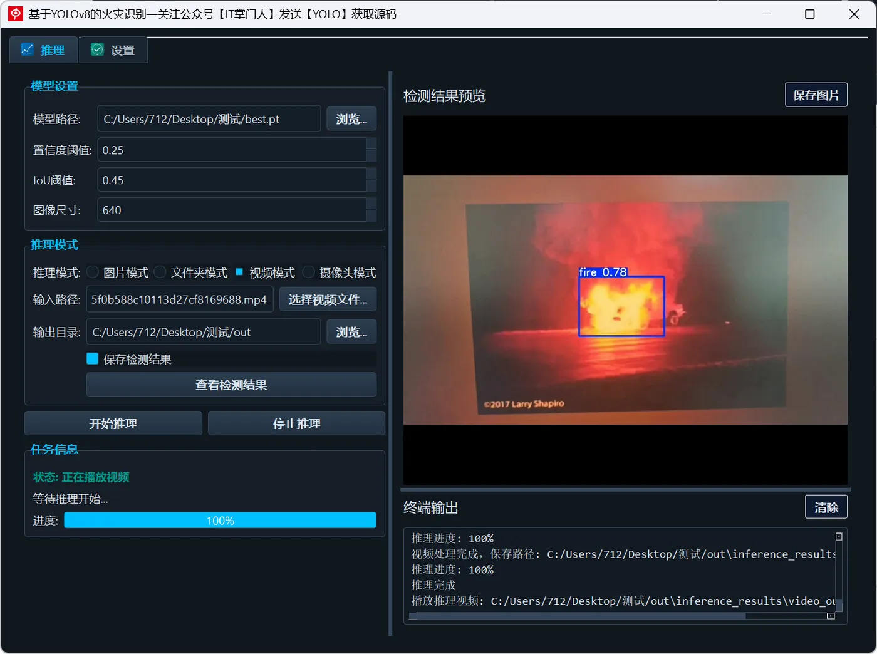Minimize the window

coord(767,14)
